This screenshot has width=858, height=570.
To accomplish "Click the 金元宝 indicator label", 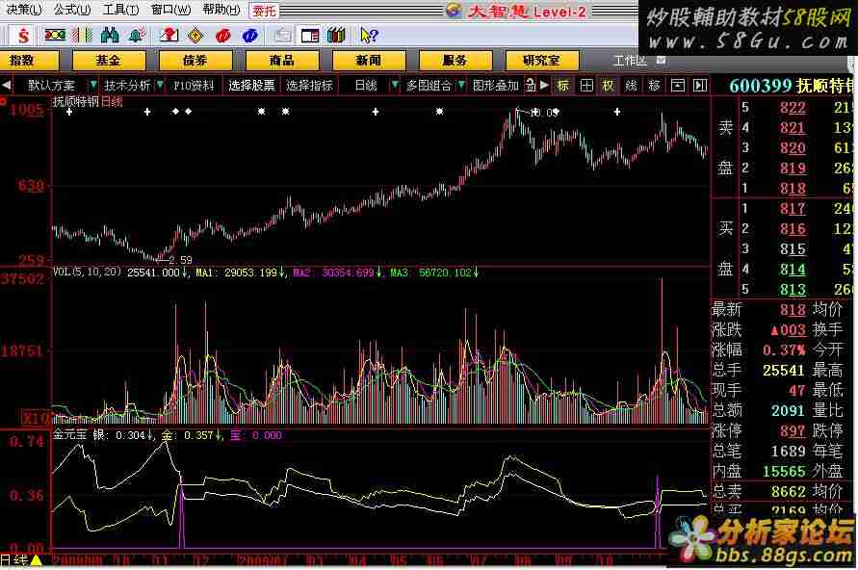I will pos(69,435).
